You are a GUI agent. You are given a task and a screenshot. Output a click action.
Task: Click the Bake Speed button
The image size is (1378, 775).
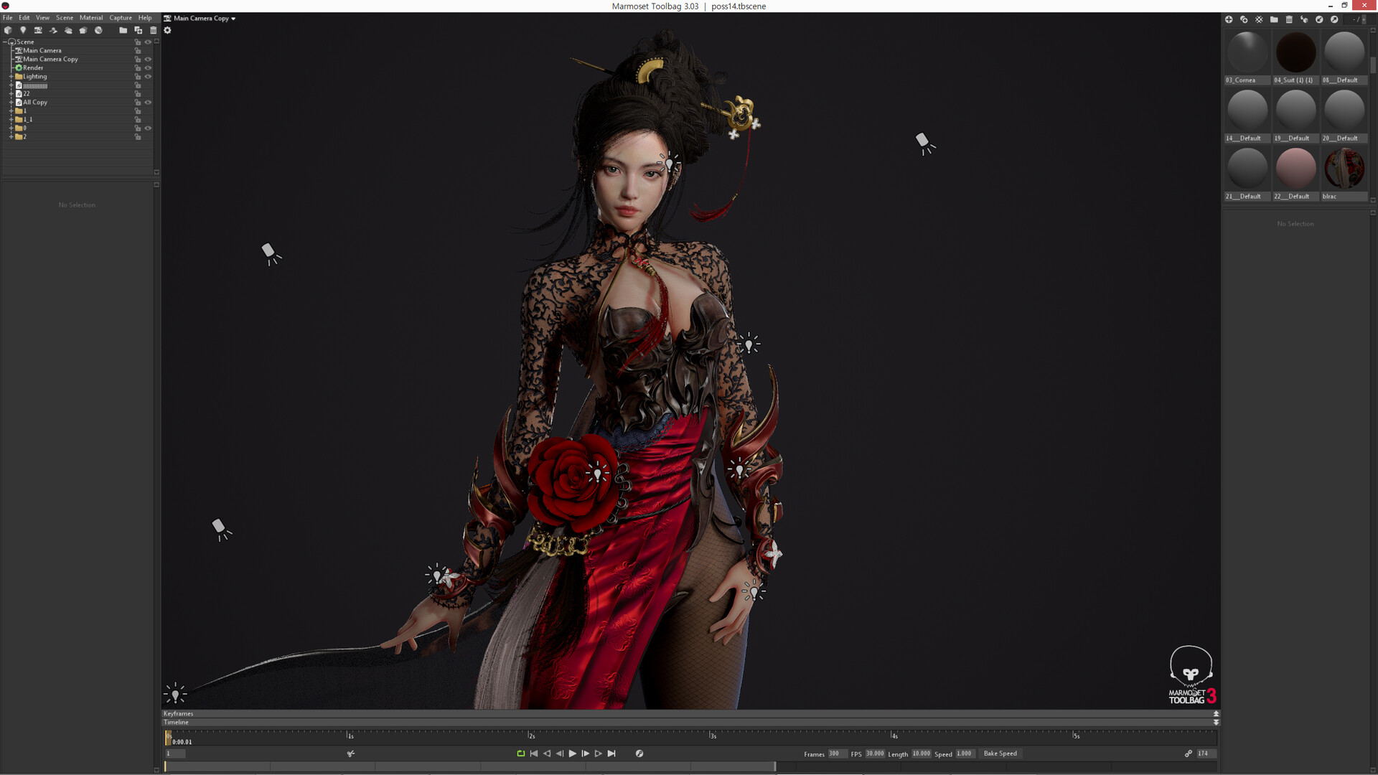click(1000, 753)
